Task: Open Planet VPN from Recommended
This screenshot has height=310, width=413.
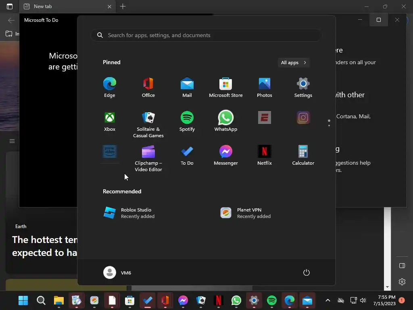Action: click(246, 213)
